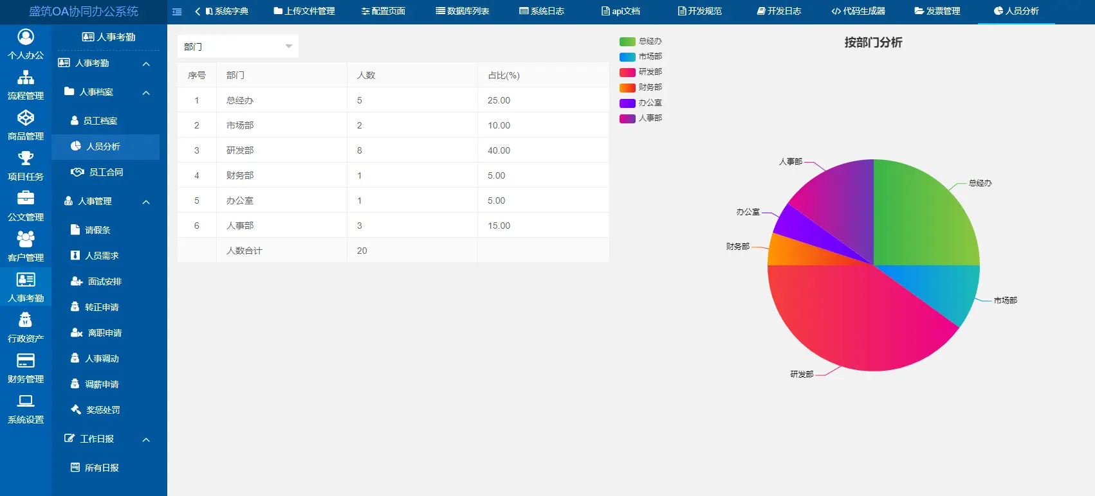Open the 请假条 menu link
1095x496 pixels.
pyautogui.click(x=98, y=230)
